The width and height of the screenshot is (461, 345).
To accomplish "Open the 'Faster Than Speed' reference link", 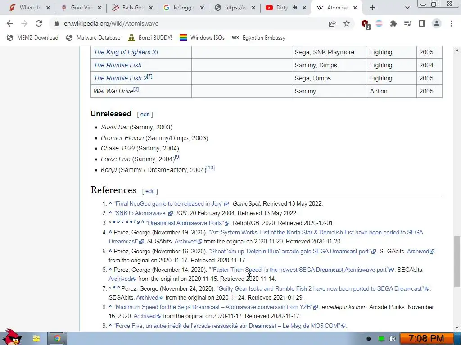I will (301, 270).
